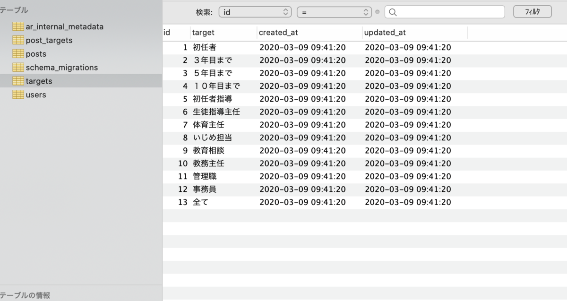This screenshot has height=301, width=567.
Task: Click the magnifier icon in search field
Action: pos(393,12)
